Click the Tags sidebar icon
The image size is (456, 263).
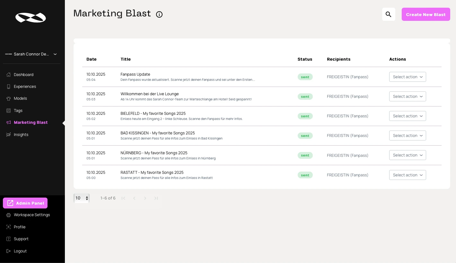(9, 110)
